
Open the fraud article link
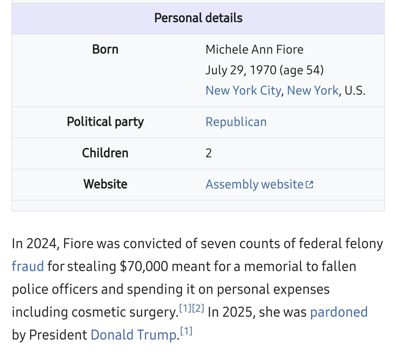(x=28, y=266)
